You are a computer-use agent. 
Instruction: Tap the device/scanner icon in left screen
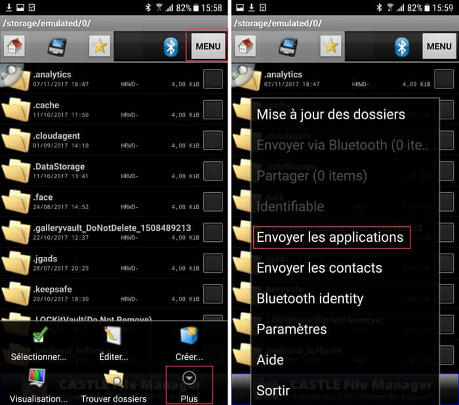pyautogui.click(x=57, y=47)
